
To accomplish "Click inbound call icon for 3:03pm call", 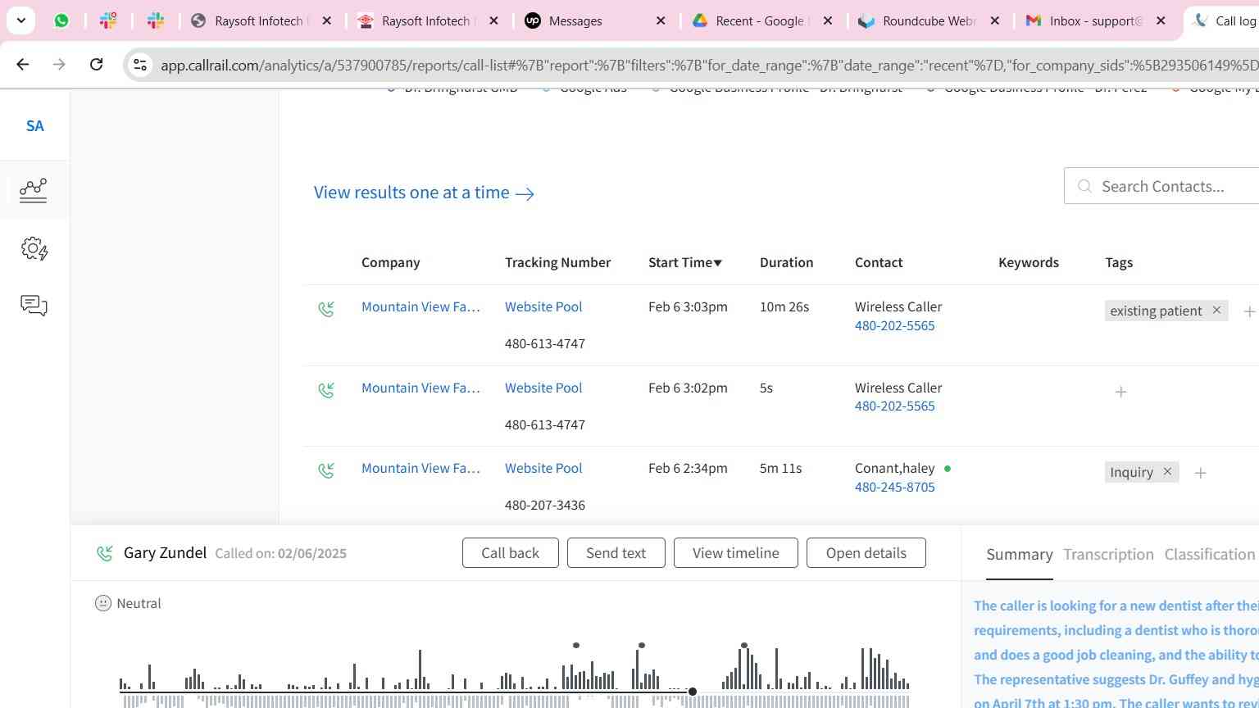I will [x=326, y=309].
